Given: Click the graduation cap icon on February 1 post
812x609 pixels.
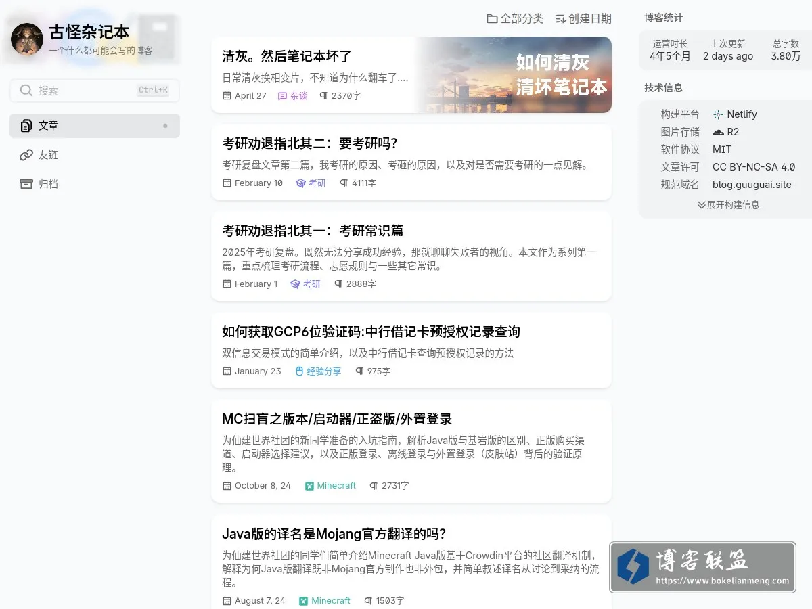Looking at the screenshot, I should [295, 284].
